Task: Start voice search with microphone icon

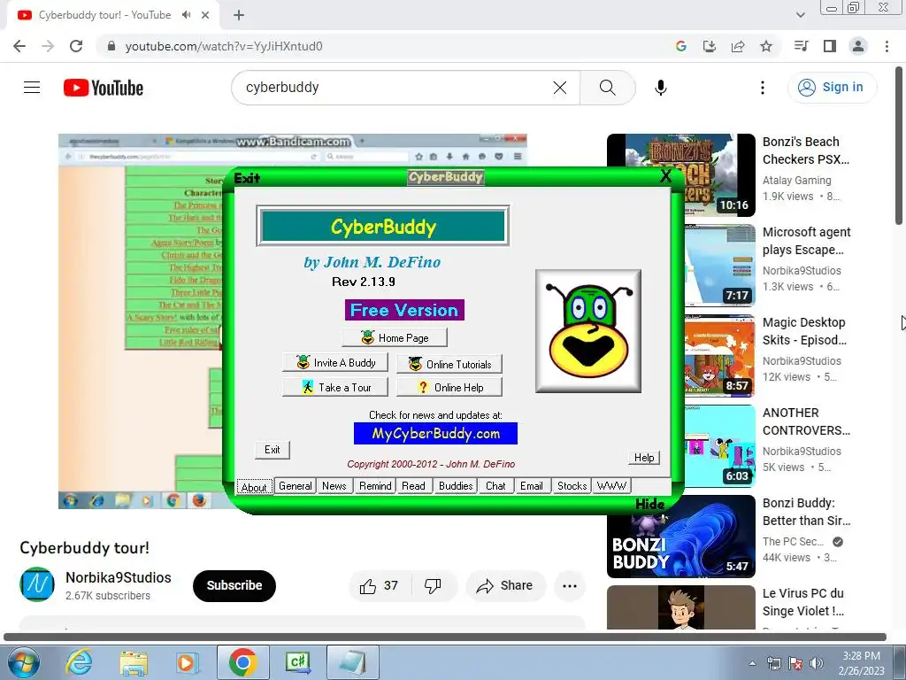Action: (x=660, y=88)
